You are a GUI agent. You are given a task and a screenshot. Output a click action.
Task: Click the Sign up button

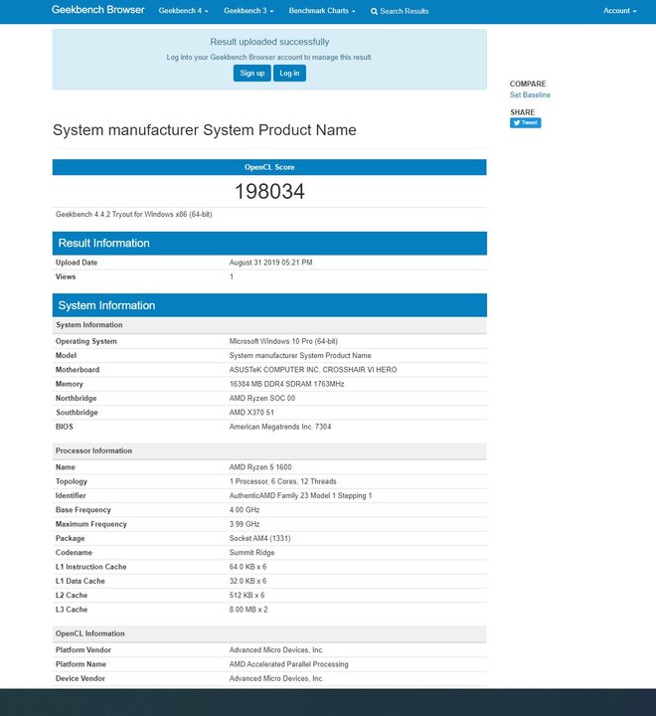252,73
